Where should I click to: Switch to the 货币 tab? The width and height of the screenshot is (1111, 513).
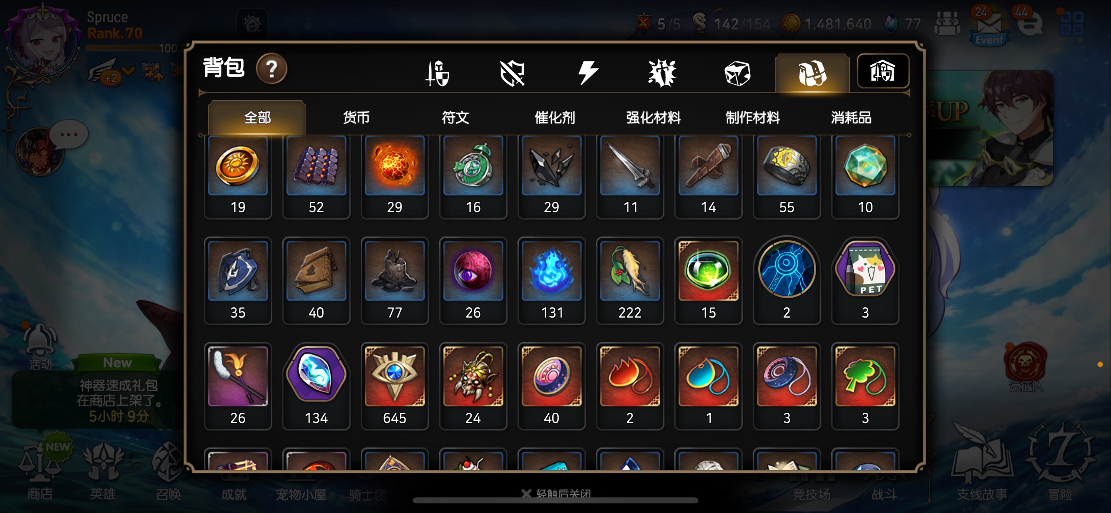pos(356,117)
